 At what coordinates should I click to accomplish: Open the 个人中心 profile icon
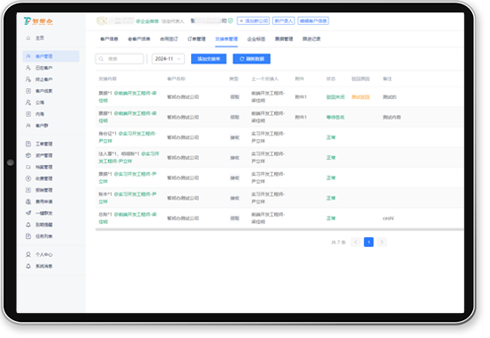click(29, 254)
